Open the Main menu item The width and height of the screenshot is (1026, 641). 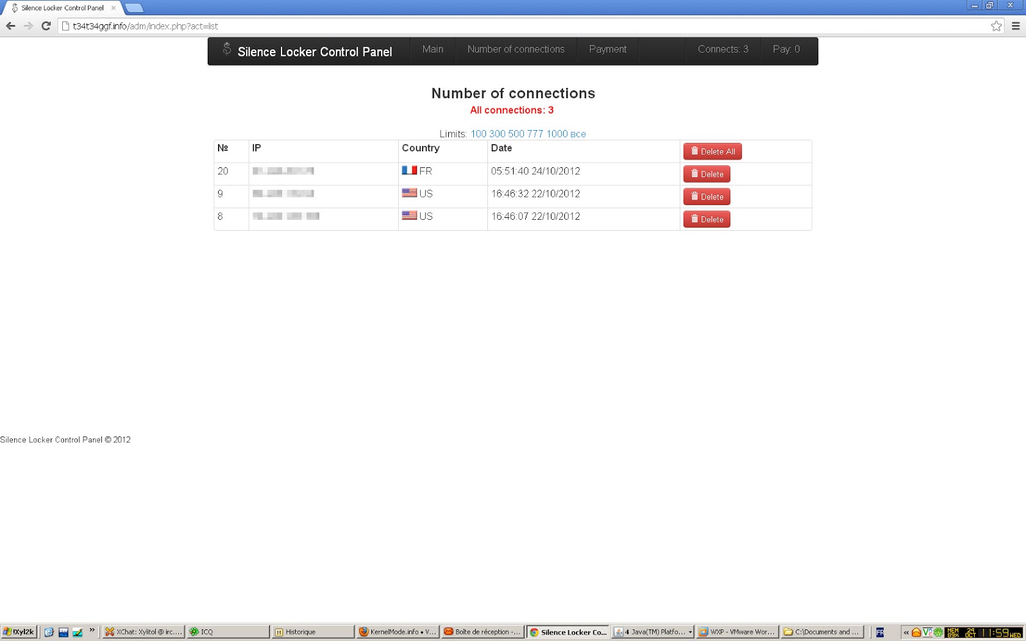pos(433,49)
